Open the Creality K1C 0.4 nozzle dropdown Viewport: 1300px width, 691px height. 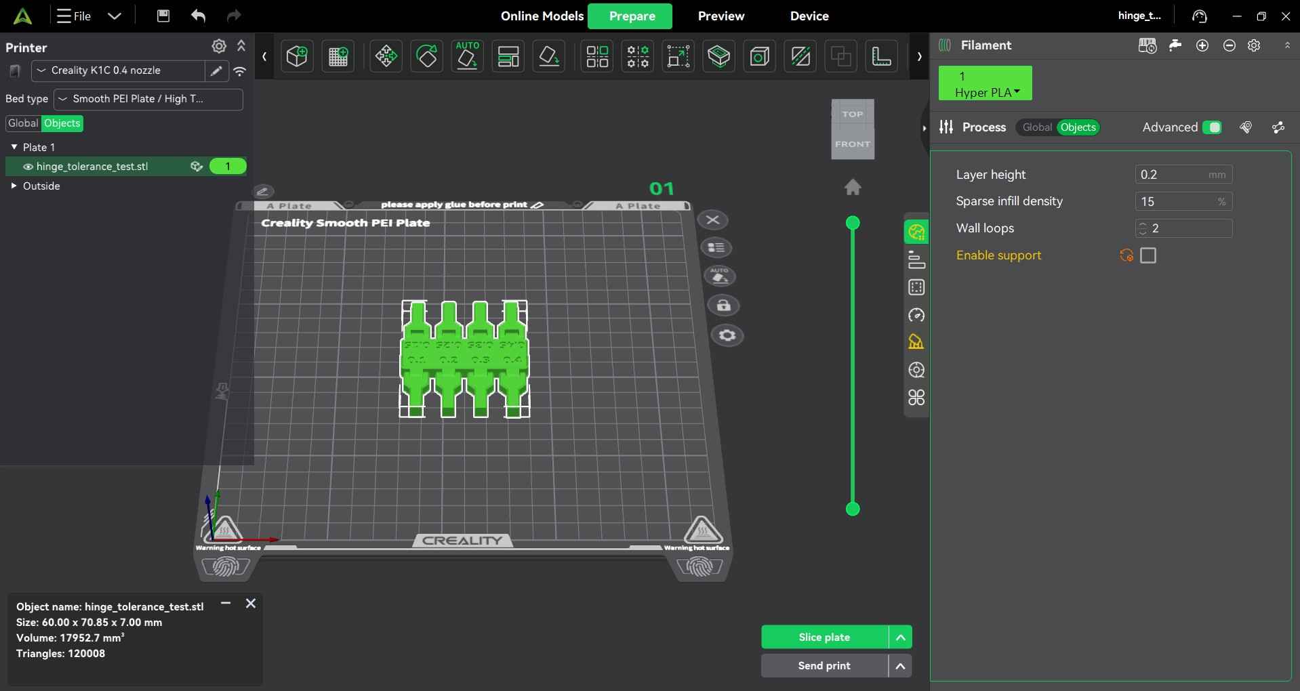(x=118, y=70)
